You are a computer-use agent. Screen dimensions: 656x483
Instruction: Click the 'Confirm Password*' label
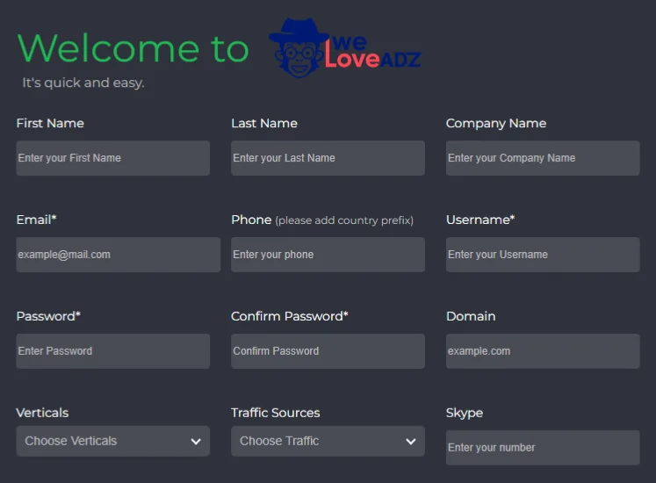click(x=290, y=316)
